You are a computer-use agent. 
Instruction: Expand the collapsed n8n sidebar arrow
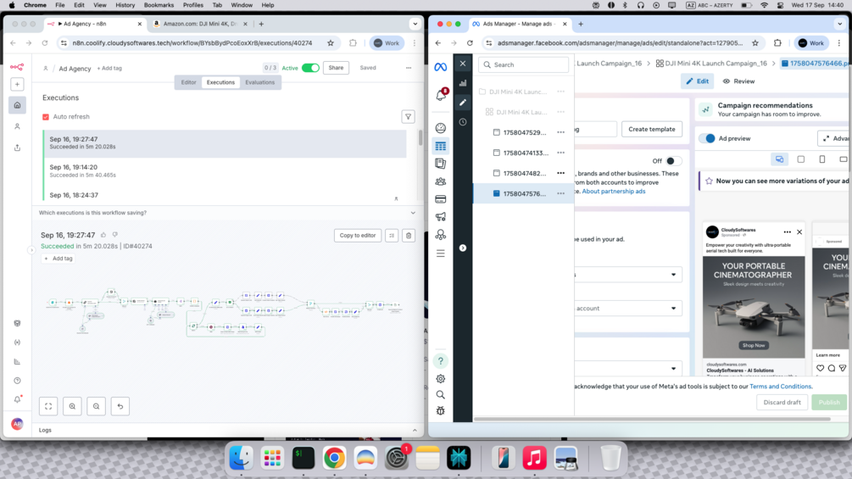[31, 250]
